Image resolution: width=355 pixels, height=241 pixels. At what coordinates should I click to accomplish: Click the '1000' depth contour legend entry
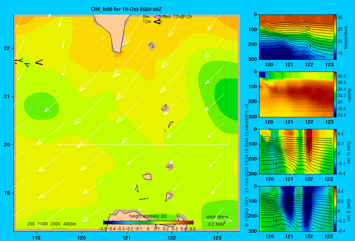[x=43, y=224]
